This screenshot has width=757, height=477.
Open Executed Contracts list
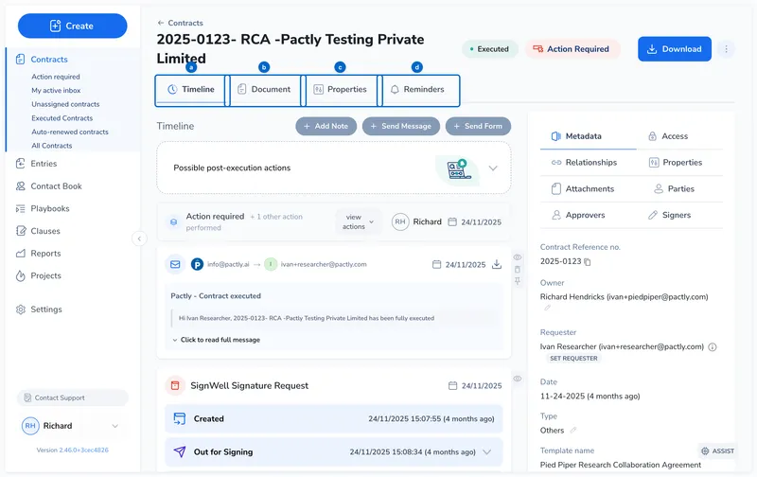point(62,117)
